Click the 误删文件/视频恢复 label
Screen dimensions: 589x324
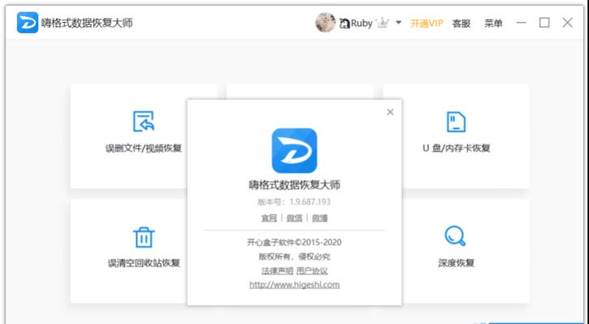(144, 148)
